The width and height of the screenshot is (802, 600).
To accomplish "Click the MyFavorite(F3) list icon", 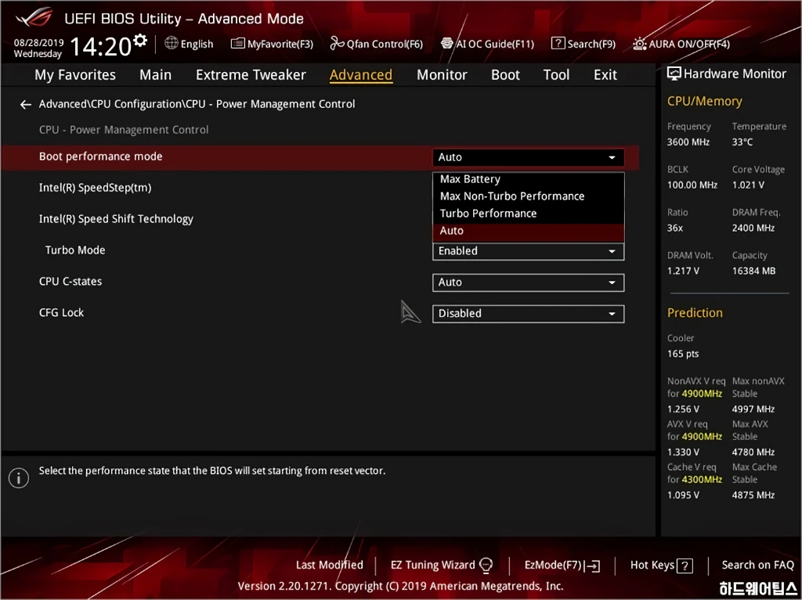I will coord(238,44).
